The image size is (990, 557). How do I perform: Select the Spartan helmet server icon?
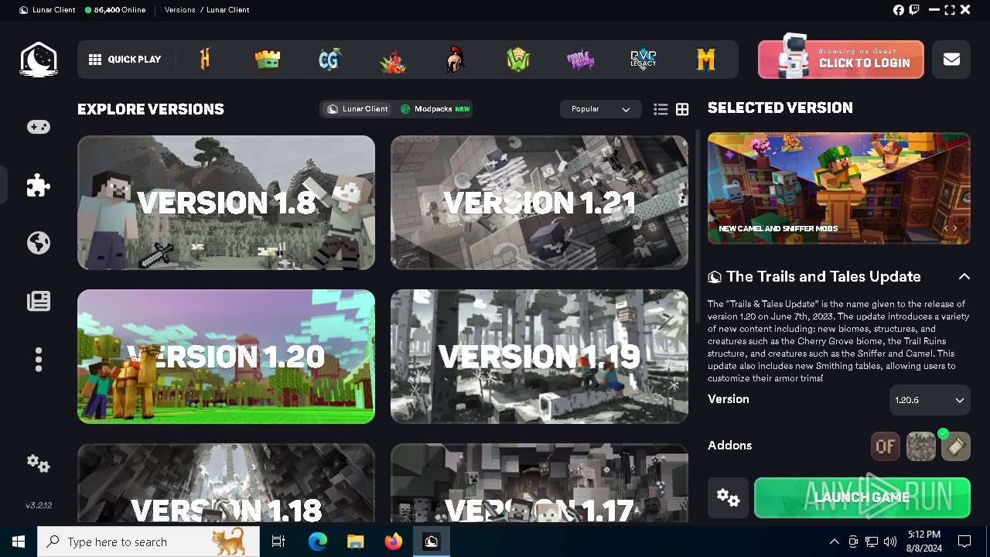click(456, 60)
